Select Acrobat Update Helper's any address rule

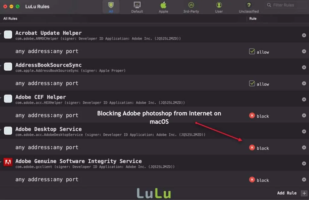coord(47,51)
